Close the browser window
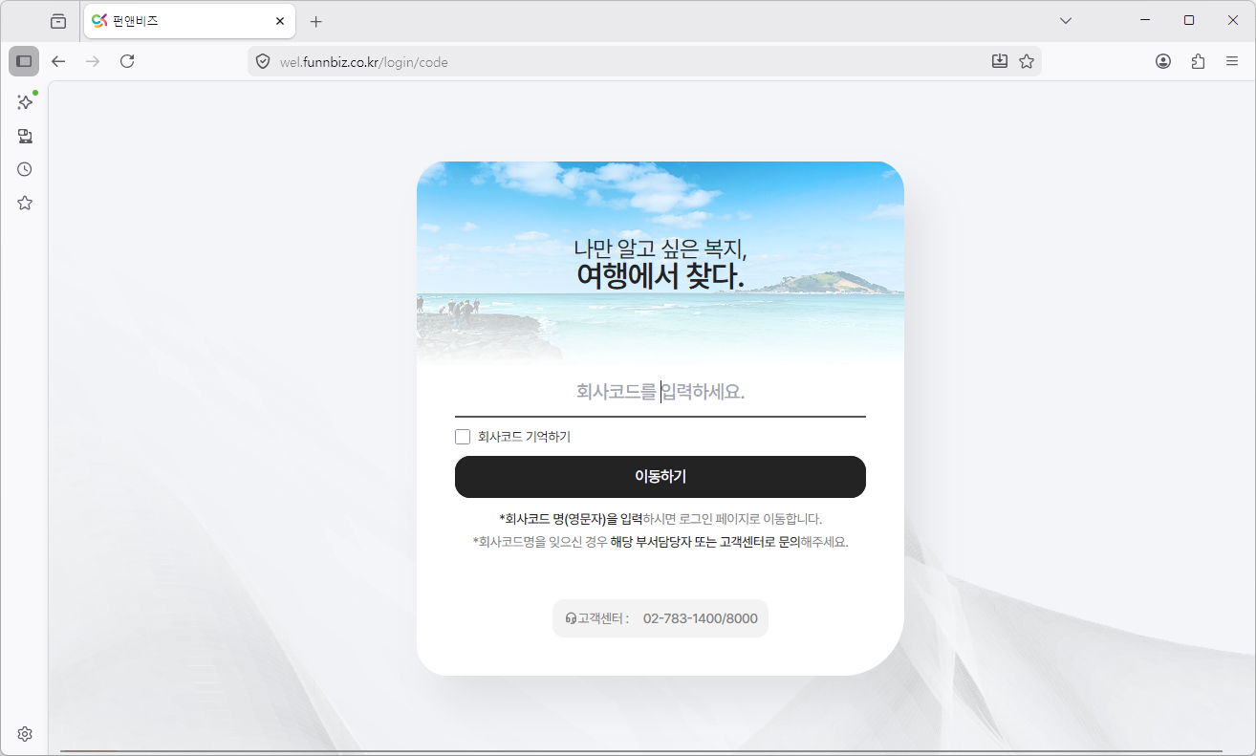This screenshot has width=1256, height=756. tap(1233, 20)
